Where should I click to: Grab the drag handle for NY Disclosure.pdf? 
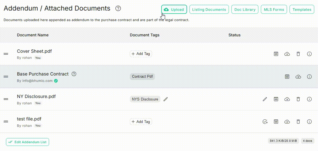[x=6, y=99]
